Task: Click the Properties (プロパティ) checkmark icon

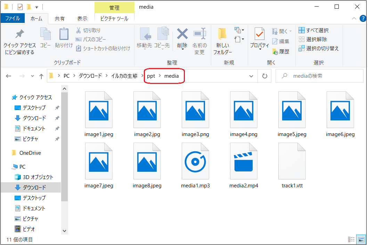Action: (x=259, y=35)
